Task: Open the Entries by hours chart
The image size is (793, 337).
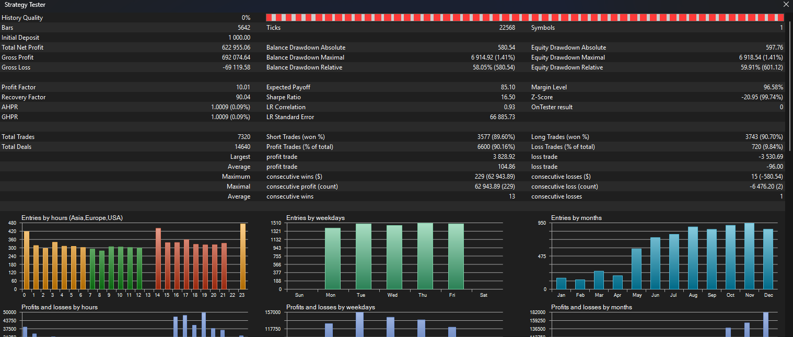Action: 131,256
